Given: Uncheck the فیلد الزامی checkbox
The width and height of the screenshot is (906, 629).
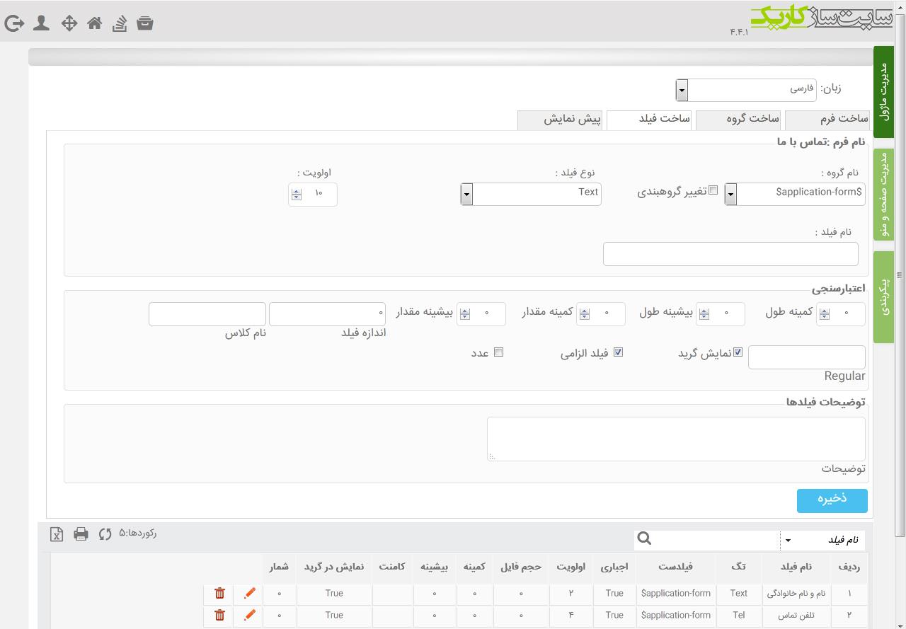Looking at the screenshot, I should click(x=618, y=352).
